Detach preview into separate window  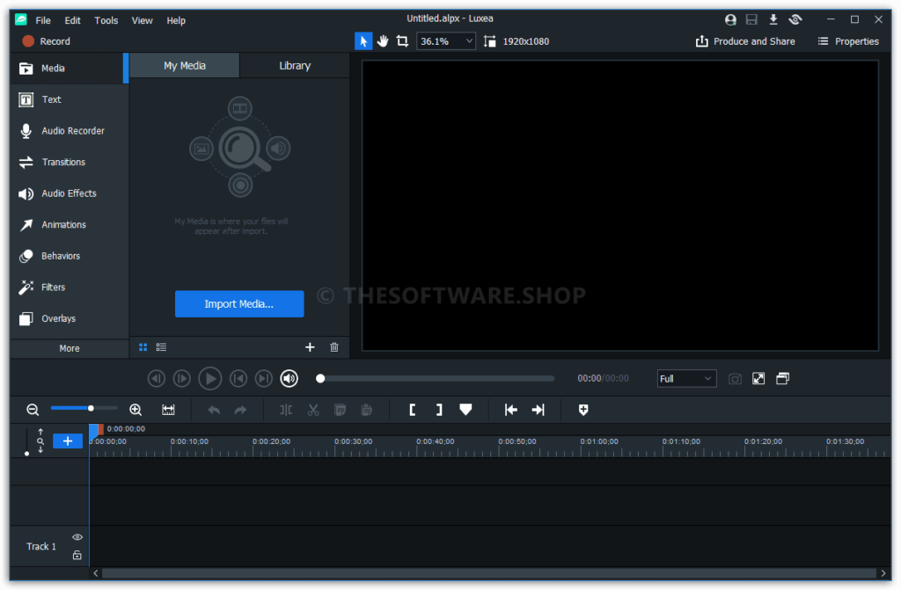[x=782, y=379]
